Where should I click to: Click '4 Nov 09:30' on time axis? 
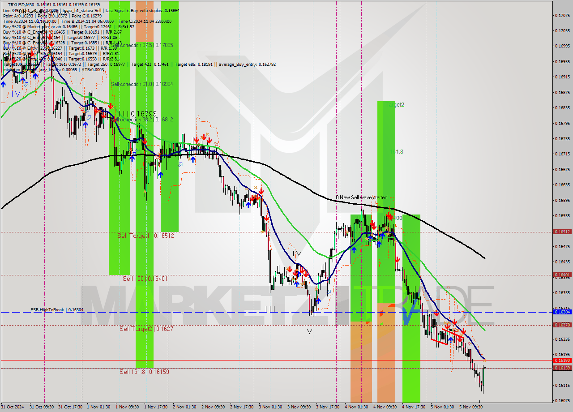(x=385, y=407)
